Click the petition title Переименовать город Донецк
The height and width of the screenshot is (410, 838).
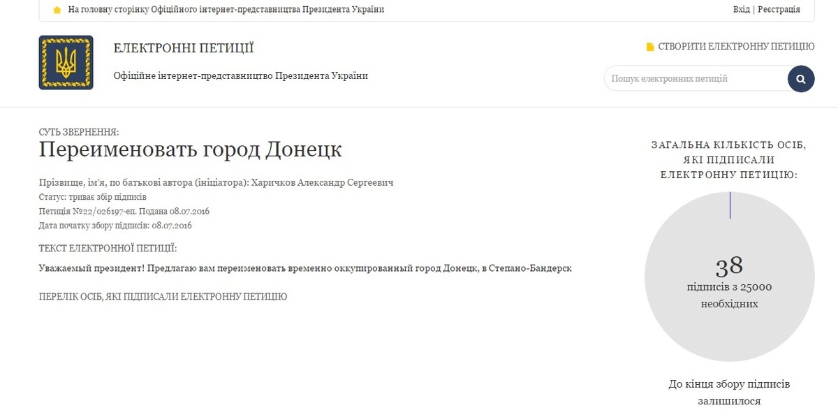point(190,150)
